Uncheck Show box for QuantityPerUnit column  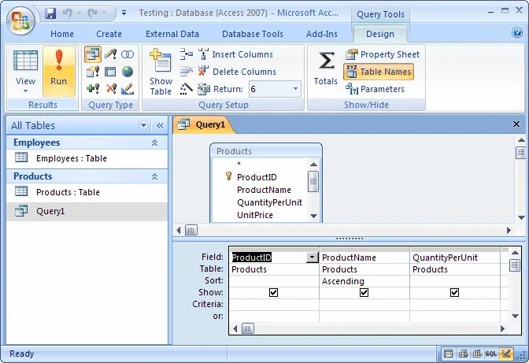454,292
